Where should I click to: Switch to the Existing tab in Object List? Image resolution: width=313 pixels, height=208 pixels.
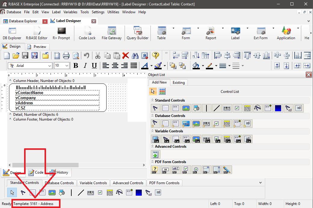(x=178, y=82)
